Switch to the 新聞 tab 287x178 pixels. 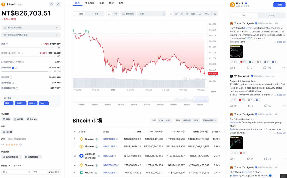tap(102, 3)
